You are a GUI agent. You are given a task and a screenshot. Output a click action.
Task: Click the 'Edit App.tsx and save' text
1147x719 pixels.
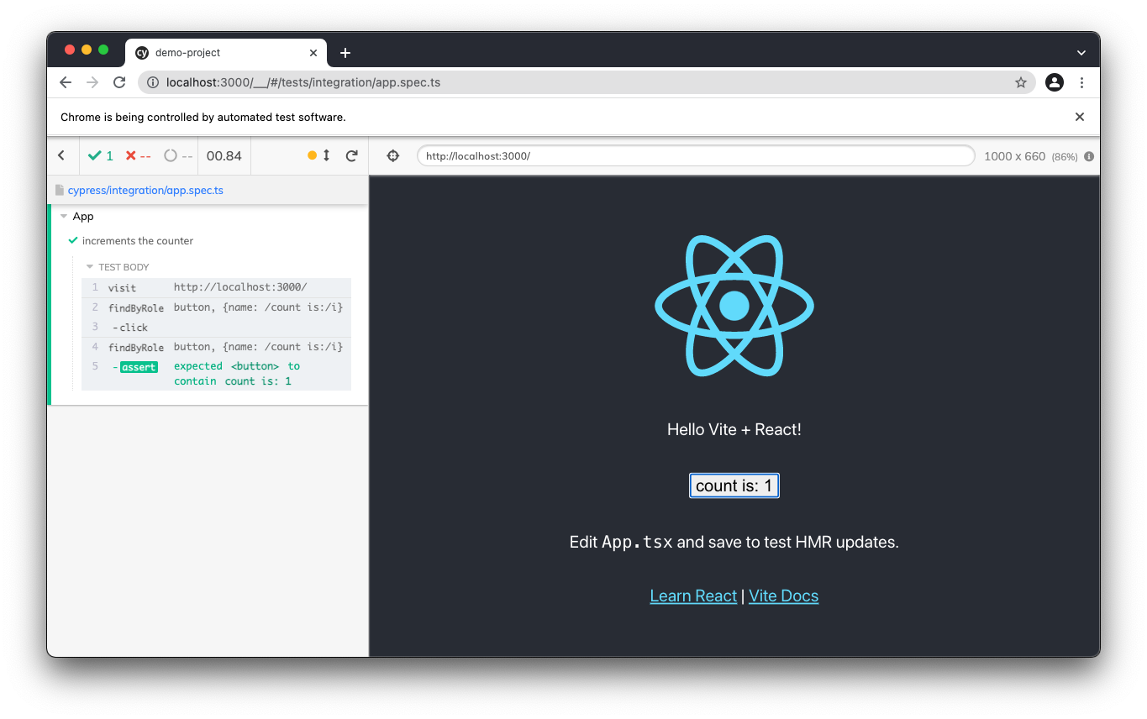pos(734,542)
